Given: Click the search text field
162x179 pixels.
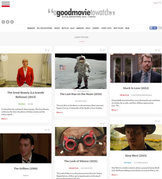Looking at the screenshot, I should pos(156,3).
